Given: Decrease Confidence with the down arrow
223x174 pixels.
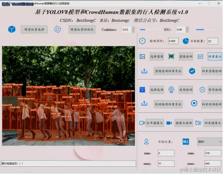Looking at the screenshot, I should 133,31.
